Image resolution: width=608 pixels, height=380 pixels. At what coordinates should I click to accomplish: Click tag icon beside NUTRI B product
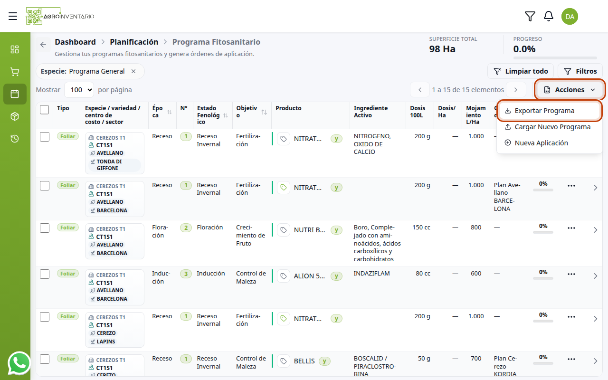(x=284, y=230)
